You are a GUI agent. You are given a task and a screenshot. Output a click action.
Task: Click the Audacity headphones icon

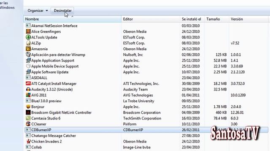tap(28, 89)
